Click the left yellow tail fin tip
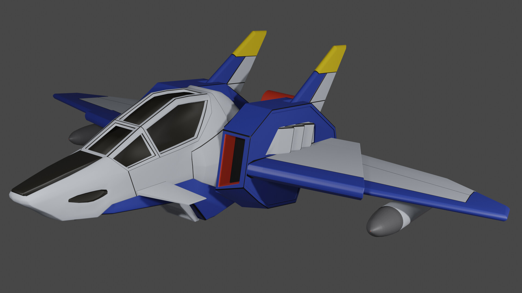This screenshot has height=293, width=522. [250, 43]
